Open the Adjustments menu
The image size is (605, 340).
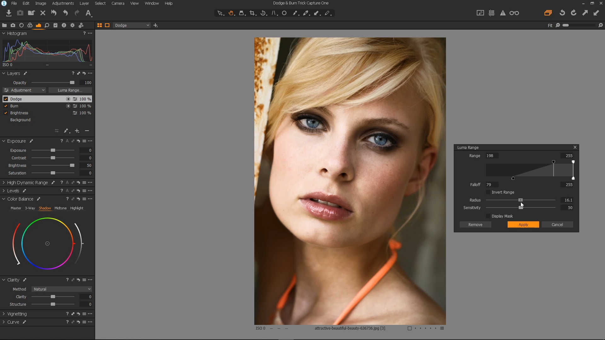63,3
